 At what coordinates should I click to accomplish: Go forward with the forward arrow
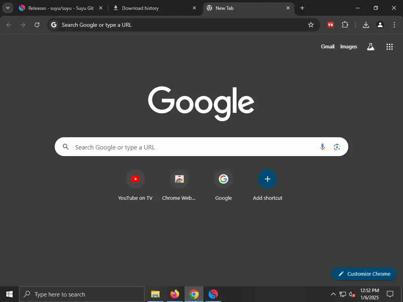tap(23, 25)
